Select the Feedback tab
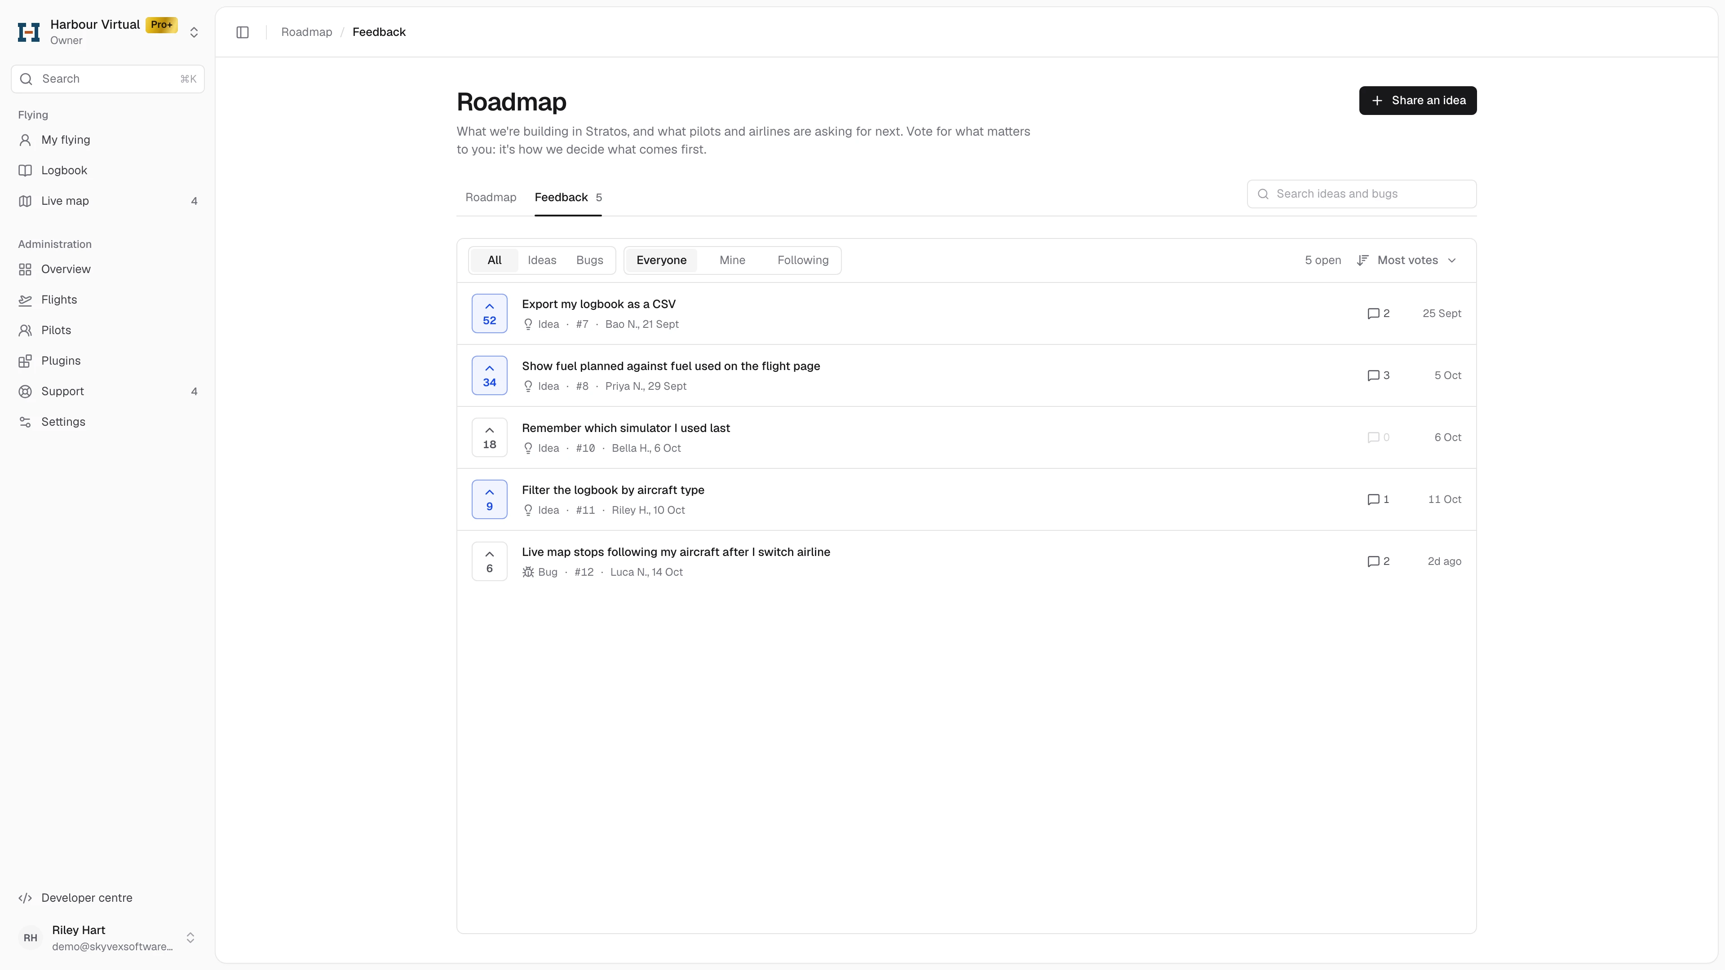This screenshot has width=1725, height=970. click(x=568, y=198)
